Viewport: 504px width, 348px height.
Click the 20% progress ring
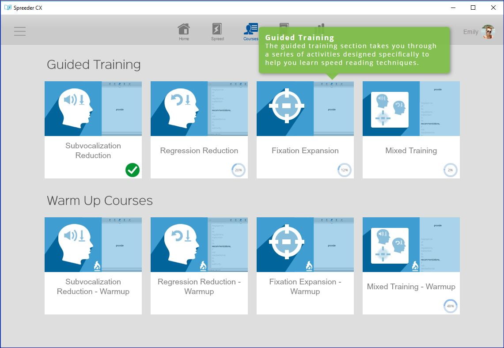(x=238, y=170)
